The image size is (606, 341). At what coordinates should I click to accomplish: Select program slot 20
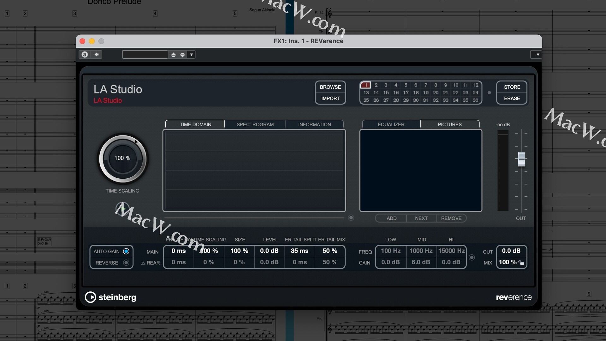pyautogui.click(x=436, y=93)
